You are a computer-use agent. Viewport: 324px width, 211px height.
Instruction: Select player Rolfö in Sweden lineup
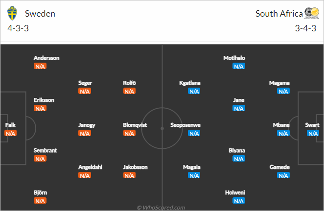coord(129,83)
